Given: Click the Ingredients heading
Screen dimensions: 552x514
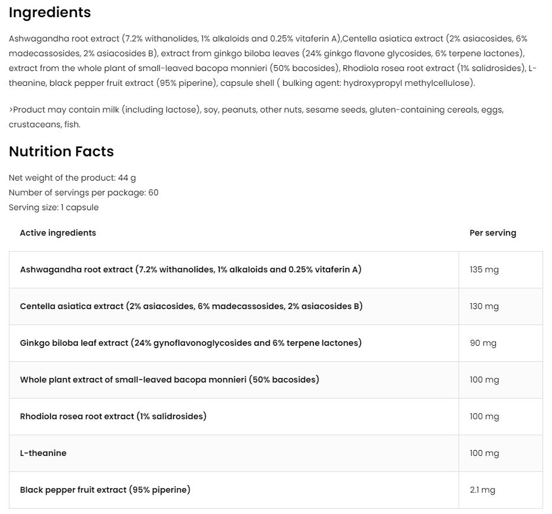Looking at the screenshot, I should coord(50,12).
